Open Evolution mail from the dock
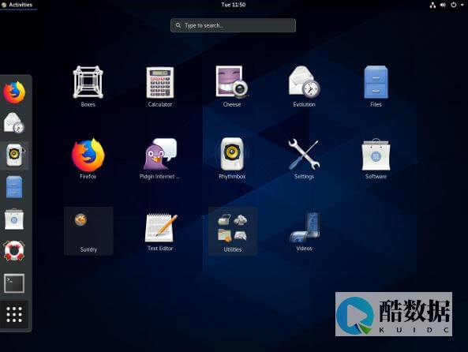This screenshot has height=352, width=468. (x=14, y=123)
